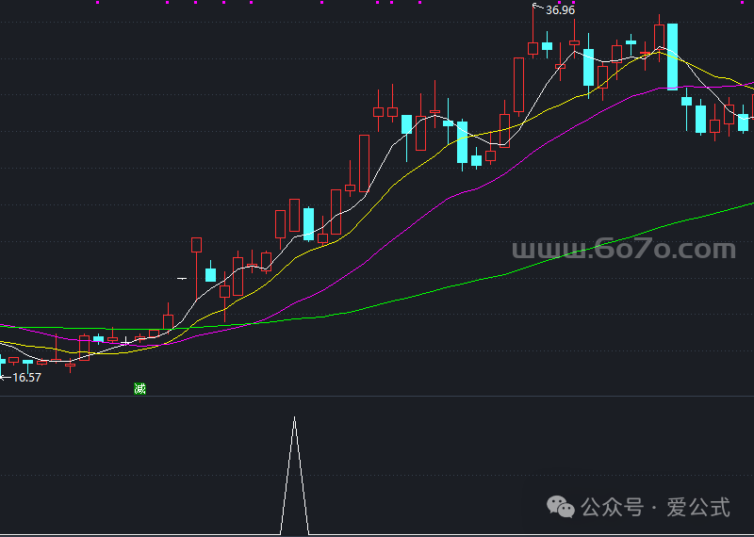
Task: Click the 36.96 high price label
Action: tap(560, 10)
